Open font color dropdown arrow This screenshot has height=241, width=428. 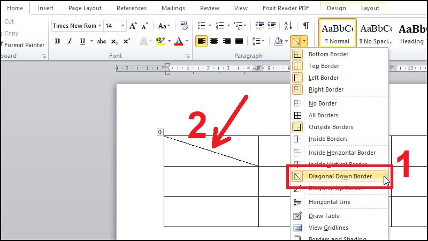pyautogui.click(x=187, y=41)
